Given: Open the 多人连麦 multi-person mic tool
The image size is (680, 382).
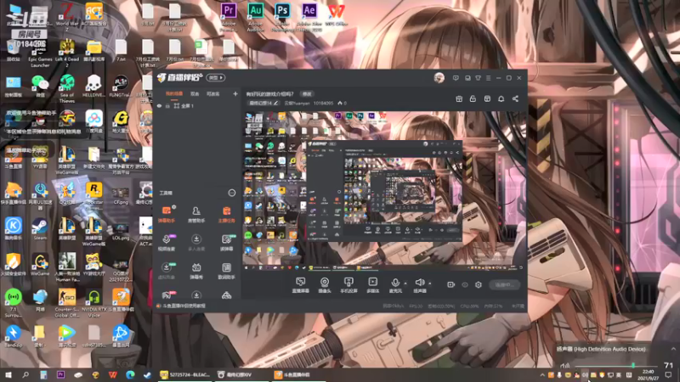Looking at the screenshot, I should (196, 243).
